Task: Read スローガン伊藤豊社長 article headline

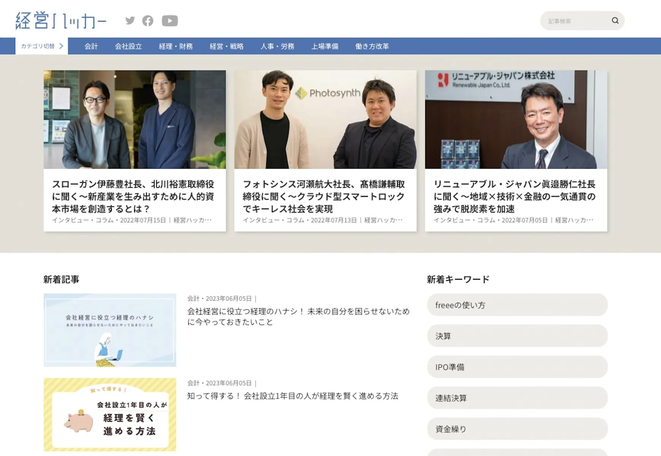Action: click(x=133, y=196)
